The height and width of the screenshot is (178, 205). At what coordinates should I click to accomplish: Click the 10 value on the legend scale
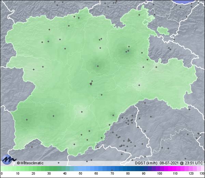(x=18, y=174)
